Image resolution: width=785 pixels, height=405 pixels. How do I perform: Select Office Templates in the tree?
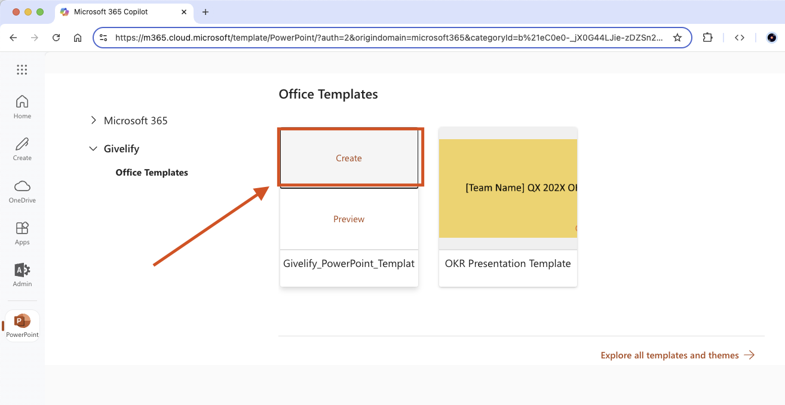[152, 173]
